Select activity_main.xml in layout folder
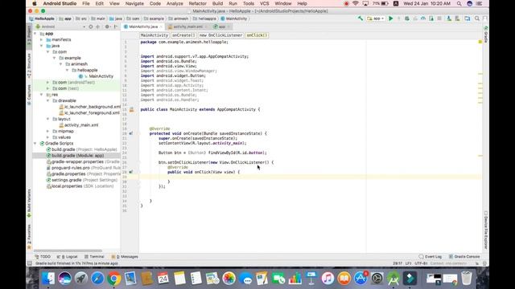 click(81, 125)
